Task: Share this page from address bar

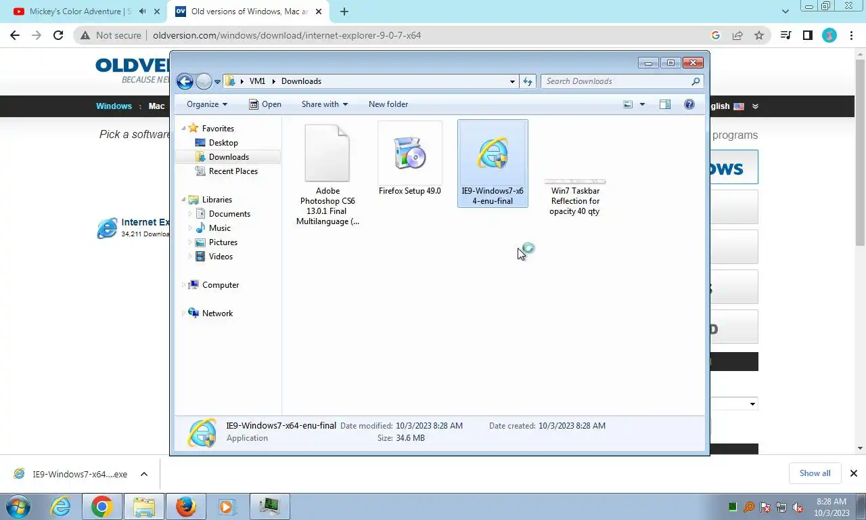Action: coord(737,35)
